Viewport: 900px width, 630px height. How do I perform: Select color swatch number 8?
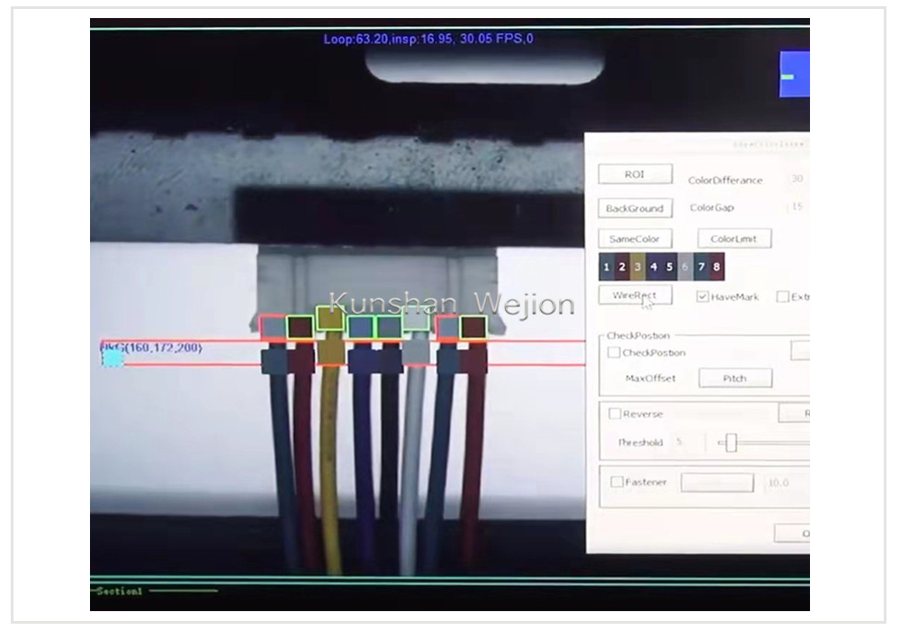[716, 267]
